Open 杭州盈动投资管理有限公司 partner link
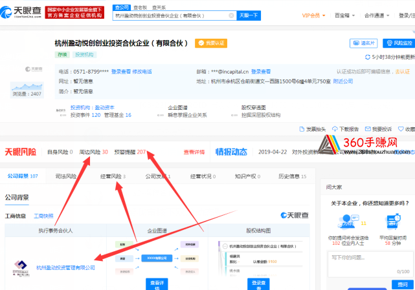The height and width of the screenshot is (290, 415). point(65,267)
